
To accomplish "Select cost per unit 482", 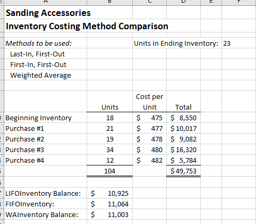I will click(x=149, y=160).
